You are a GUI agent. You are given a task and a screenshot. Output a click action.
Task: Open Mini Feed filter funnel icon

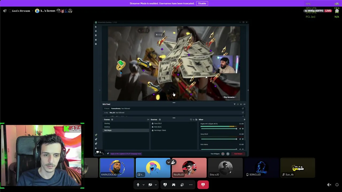(235, 104)
